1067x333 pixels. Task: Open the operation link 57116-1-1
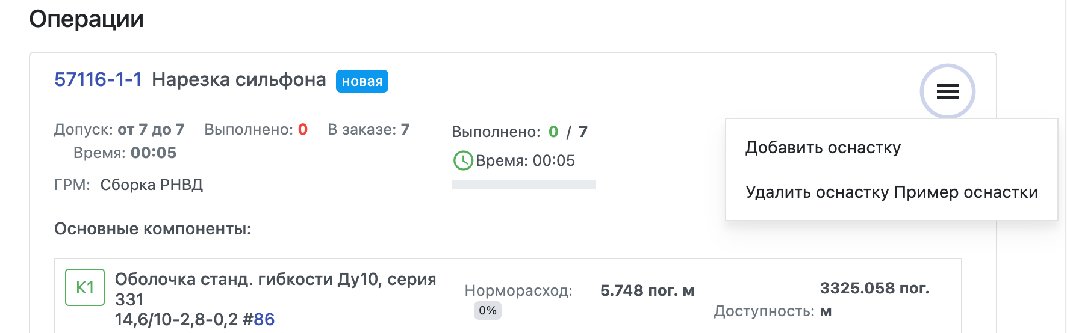tap(98, 79)
